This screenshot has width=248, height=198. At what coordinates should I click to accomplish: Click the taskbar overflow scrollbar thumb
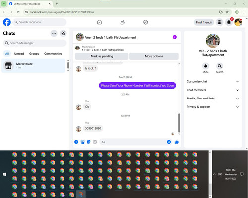(210, 189)
